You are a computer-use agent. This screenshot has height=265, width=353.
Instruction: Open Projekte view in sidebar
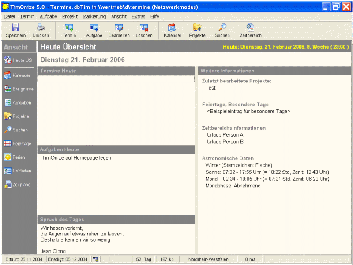click(17, 116)
